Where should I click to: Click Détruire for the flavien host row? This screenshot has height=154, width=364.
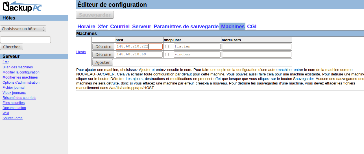tap(103, 47)
